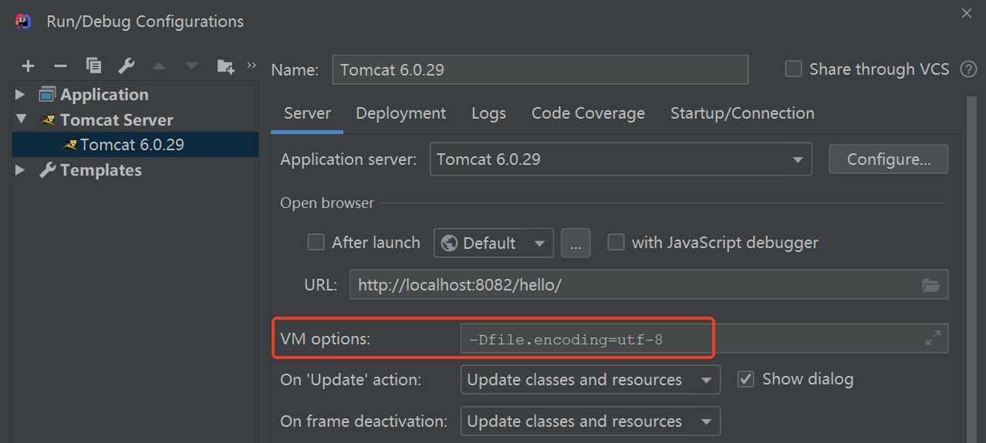Click the Name input field

tap(540, 69)
